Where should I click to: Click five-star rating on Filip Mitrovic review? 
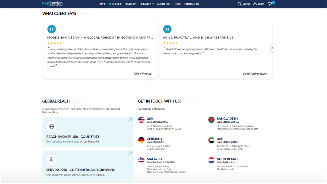(55, 43)
